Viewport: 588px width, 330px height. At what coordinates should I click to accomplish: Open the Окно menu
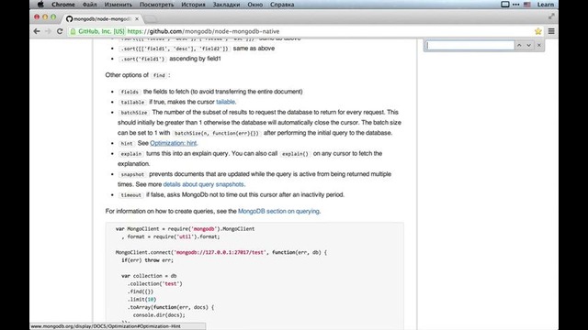click(x=255, y=5)
